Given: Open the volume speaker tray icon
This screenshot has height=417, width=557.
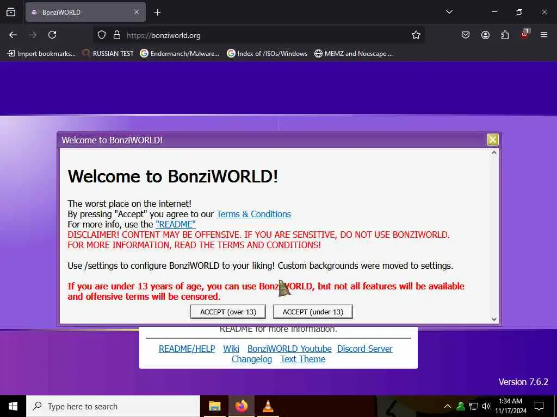Looking at the screenshot, I should click(486, 406).
